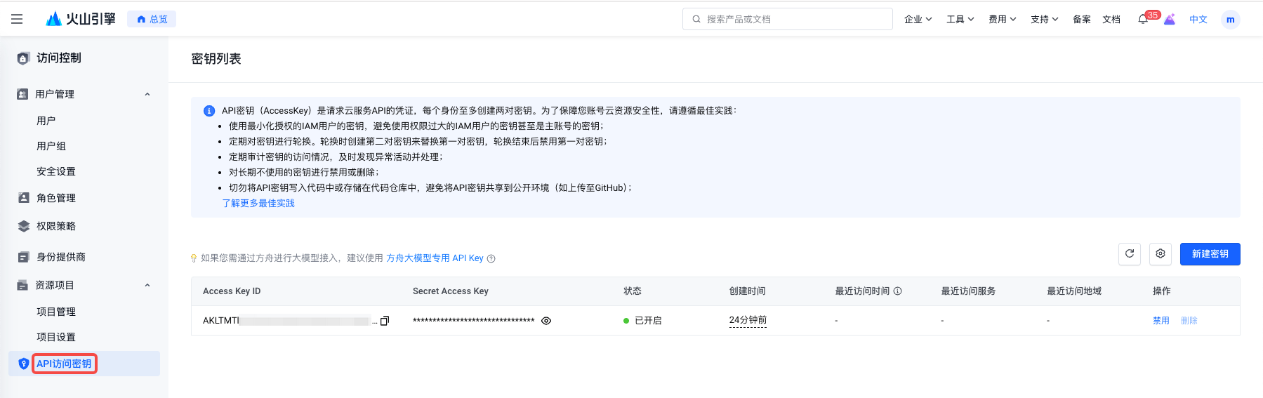Open 用户组 in sidebar
Viewport: 1263px width, 398px height.
51,146
